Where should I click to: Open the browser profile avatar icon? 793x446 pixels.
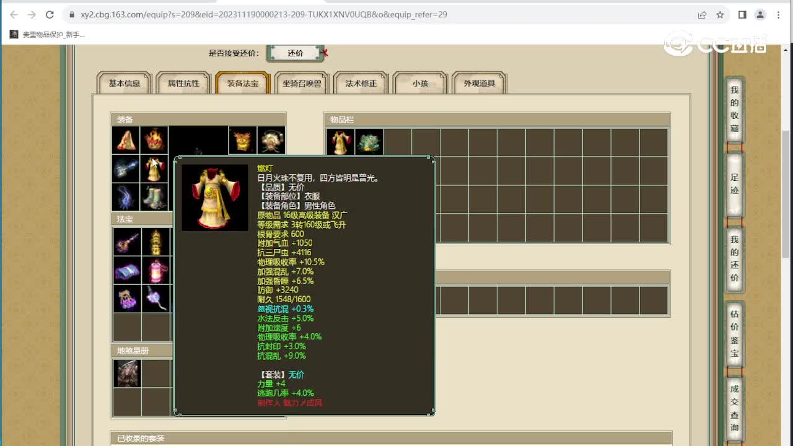click(760, 15)
